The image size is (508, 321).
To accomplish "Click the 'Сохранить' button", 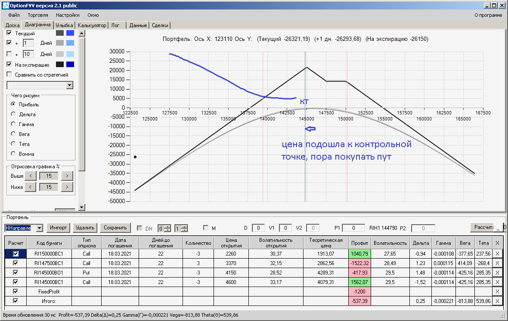I will (115, 228).
